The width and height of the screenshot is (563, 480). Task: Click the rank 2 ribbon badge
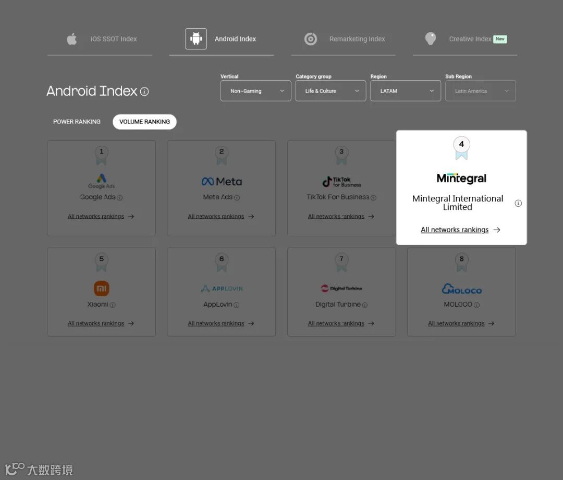pyautogui.click(x=222, y=155)
